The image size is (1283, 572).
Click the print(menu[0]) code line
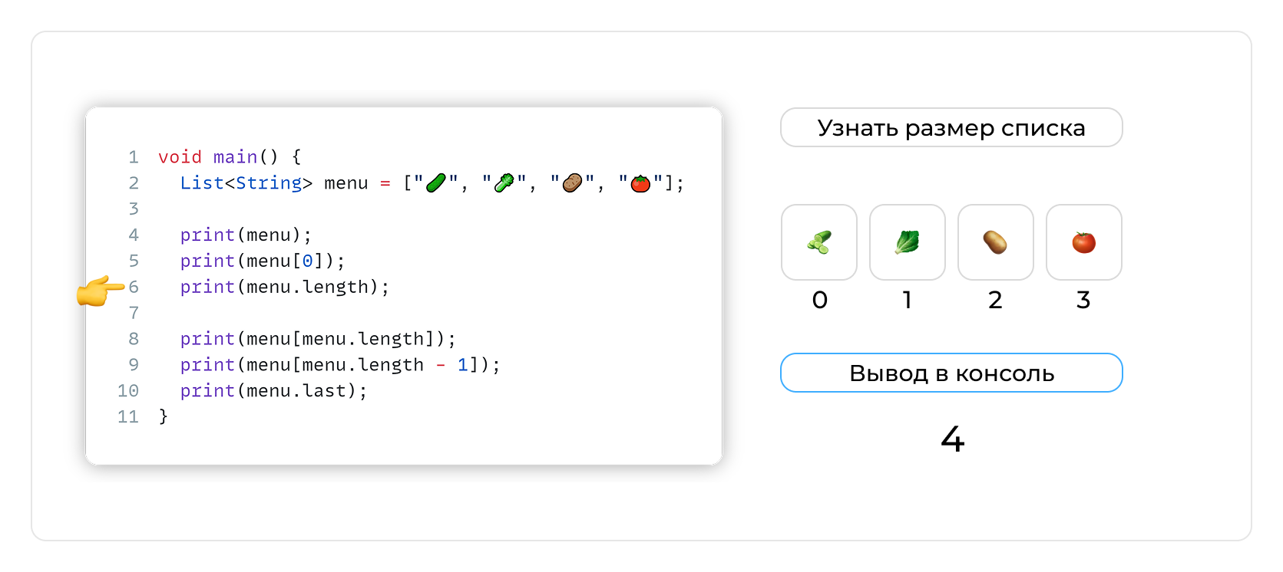(x=263, y=261)
